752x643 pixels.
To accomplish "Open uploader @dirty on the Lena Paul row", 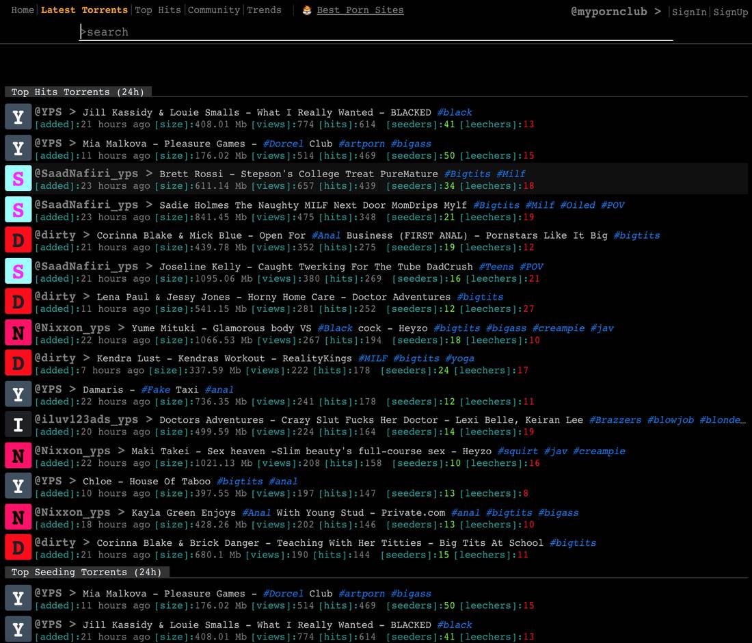I will [55, 297].
